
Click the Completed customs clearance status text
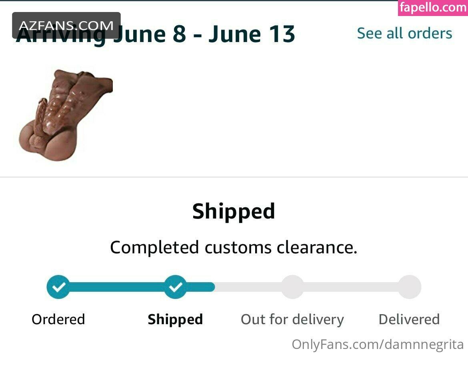coord(234,247)
